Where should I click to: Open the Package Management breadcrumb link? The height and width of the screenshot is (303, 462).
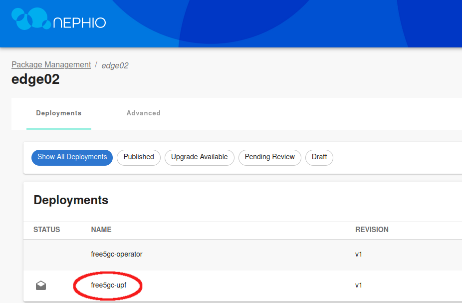pos(51,64)
